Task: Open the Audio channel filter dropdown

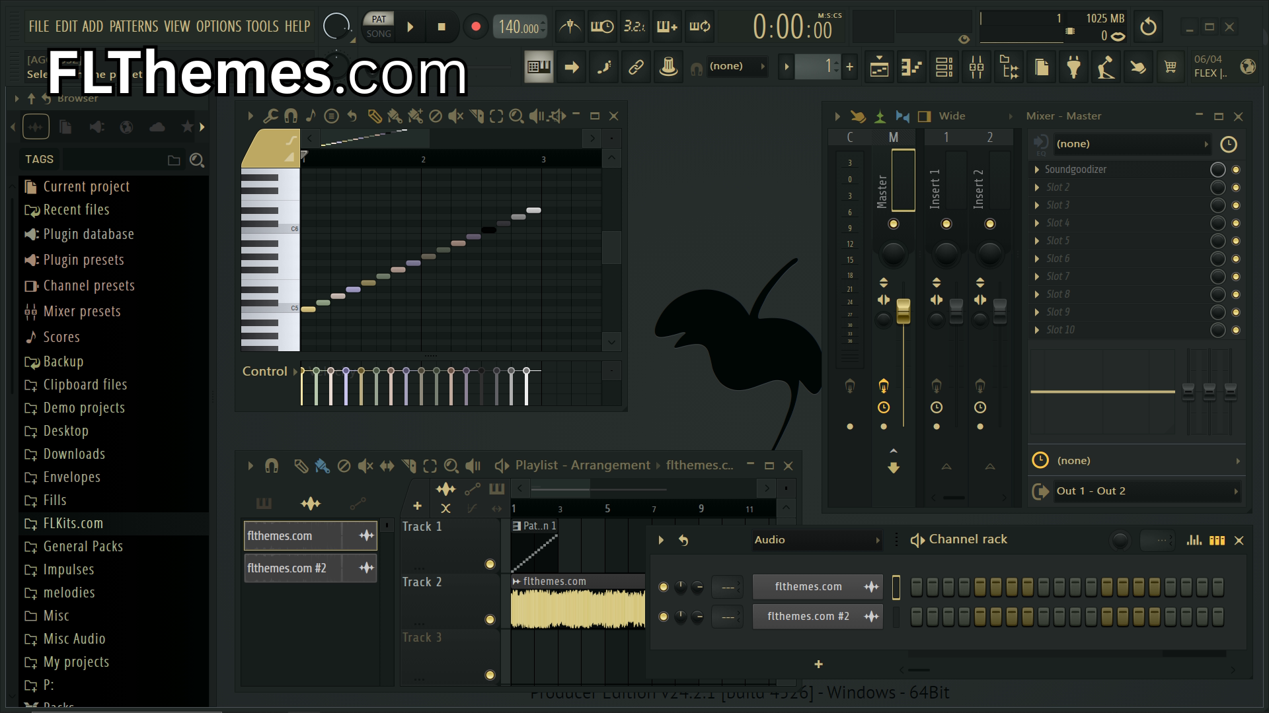Action: tap(817, 540)
